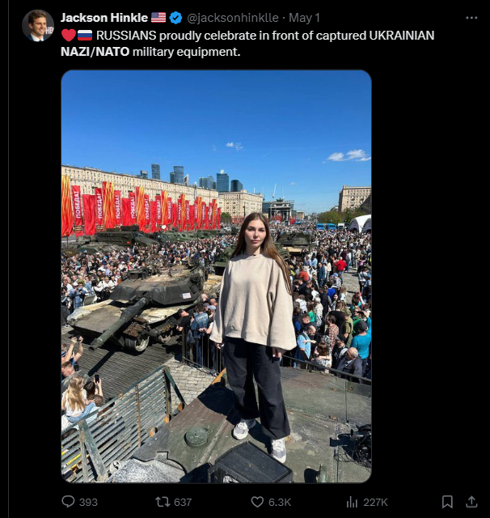This screenshot has height=518, width=490.
Task: Like the post with heart icon
Action: 257,502
